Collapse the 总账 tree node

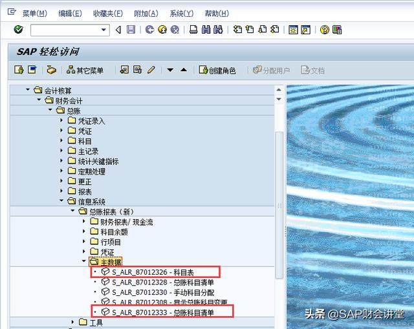(50, 110)
